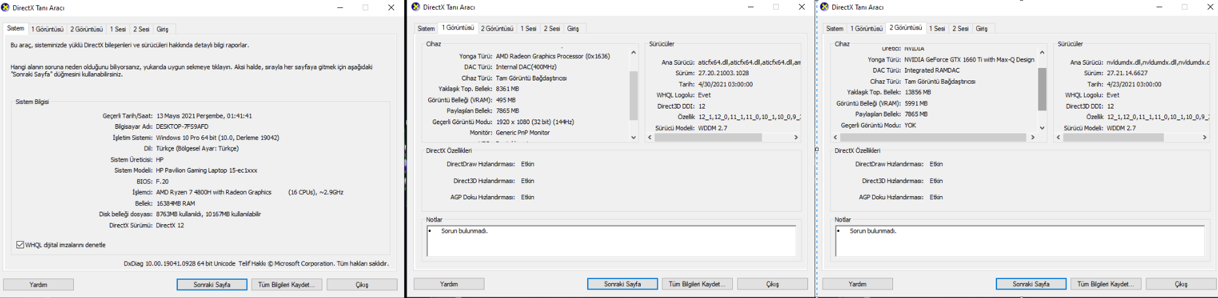The width and height of the screenshot is (1218, 298).
Task: Click Yardım button in first window
Action: (x=39, y=285)
